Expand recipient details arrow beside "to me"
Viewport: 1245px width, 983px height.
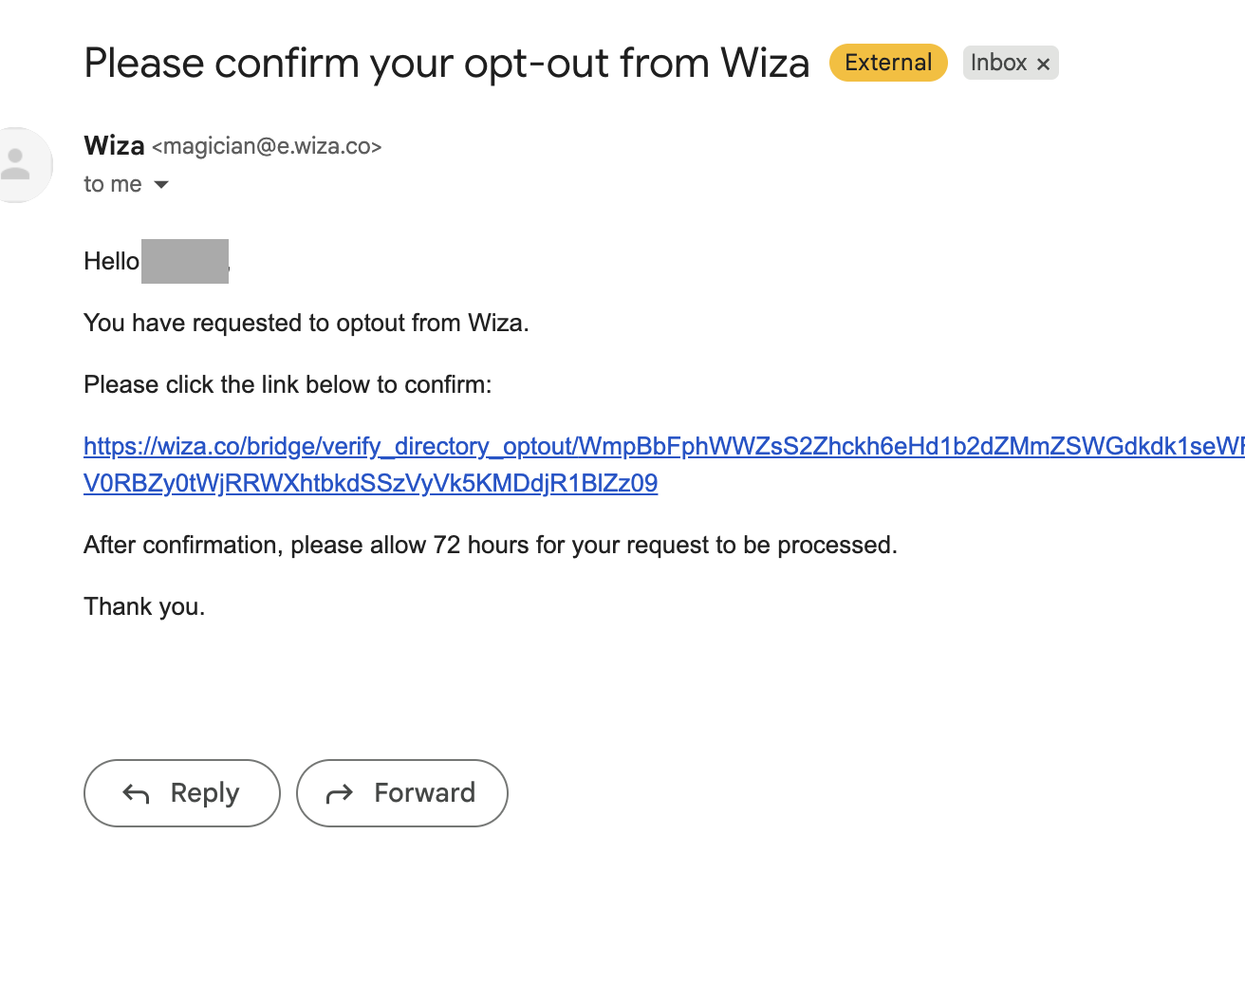point(161,184)
